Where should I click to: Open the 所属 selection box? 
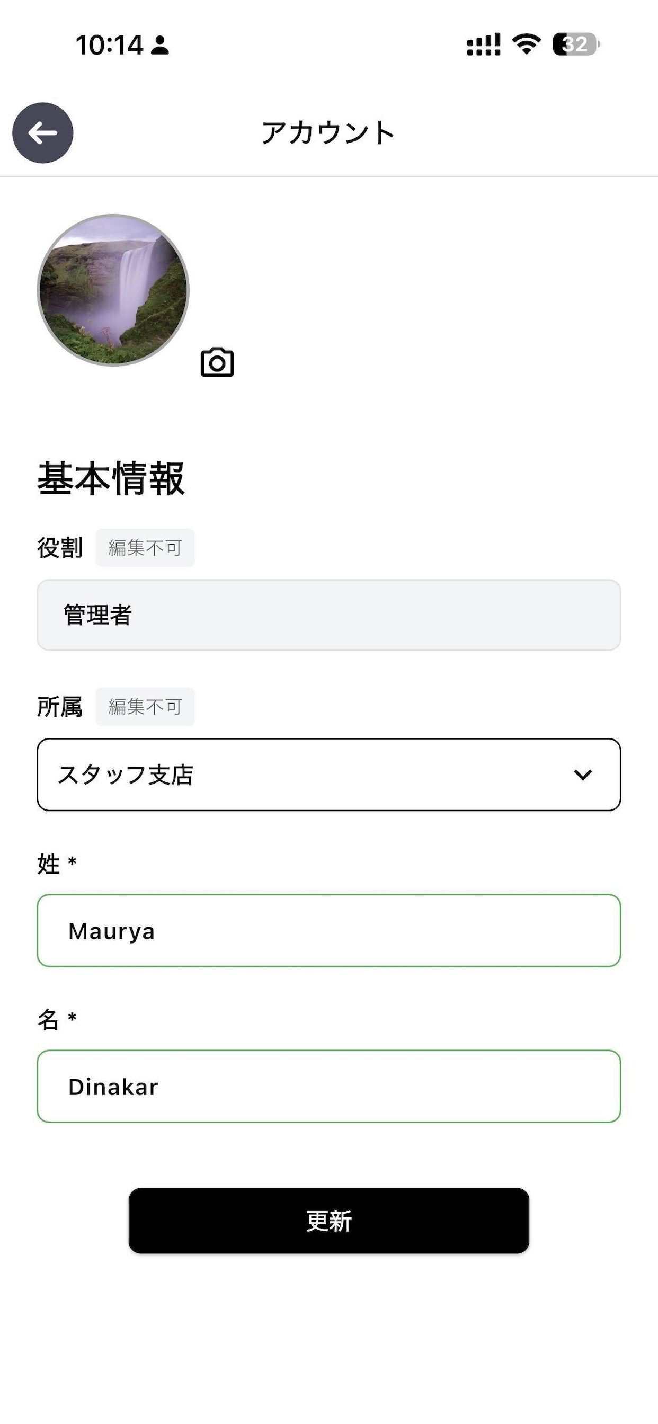click(329, 775)
